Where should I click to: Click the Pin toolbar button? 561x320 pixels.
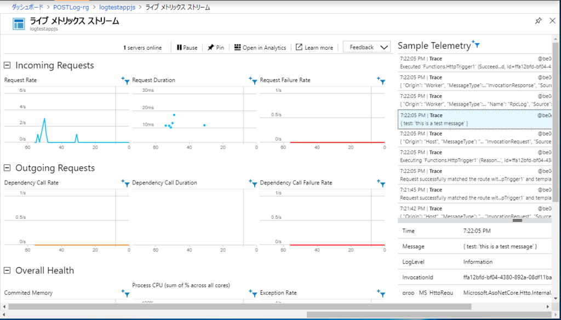pyautogui.click(x=216, y=48)
